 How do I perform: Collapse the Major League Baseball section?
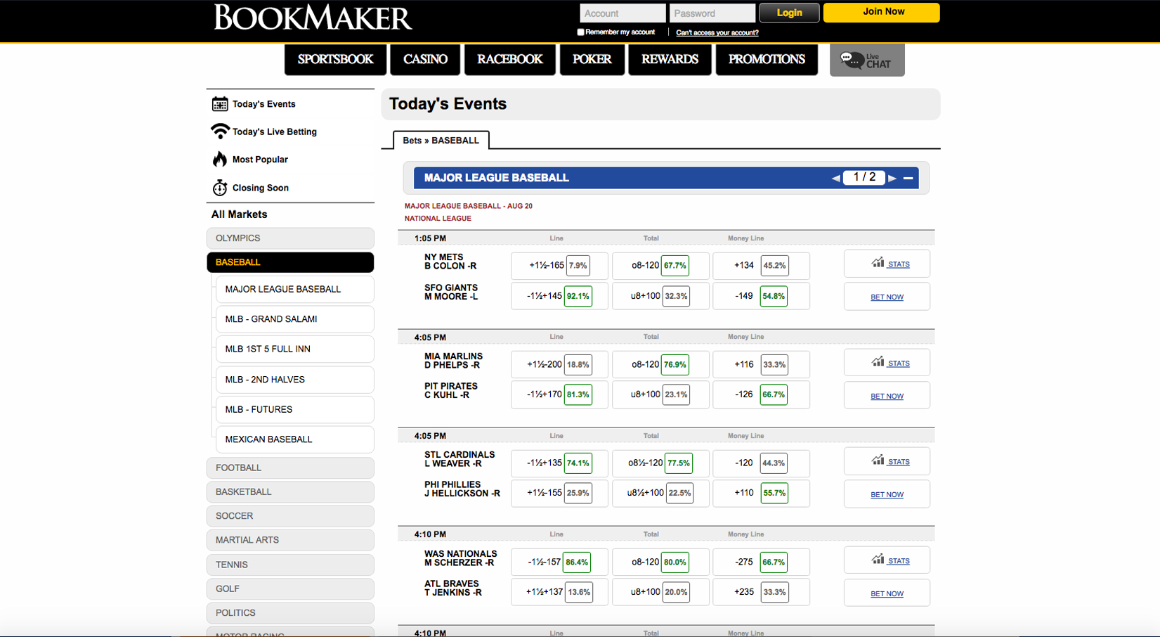pyautogui.click(x=908, y=179)
